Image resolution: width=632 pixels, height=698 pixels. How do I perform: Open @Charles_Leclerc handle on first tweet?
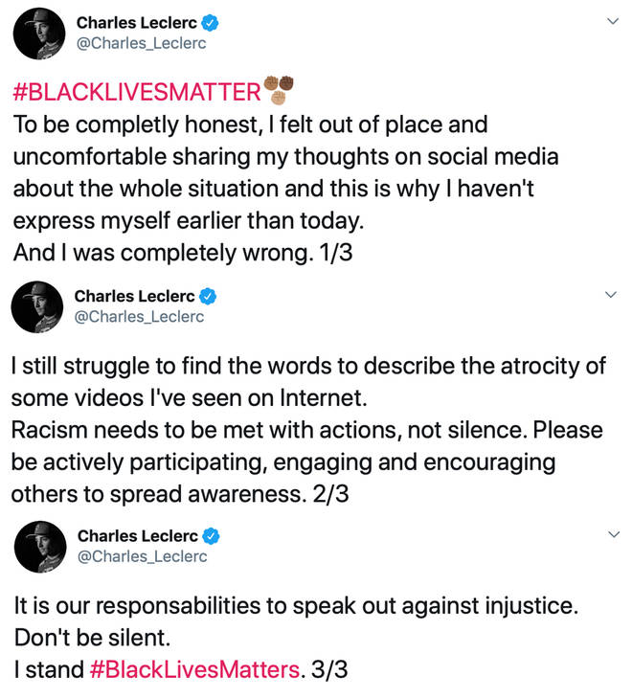pos(142,43)
